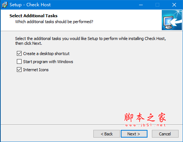Click the 'Start program with Windows' label text

click(x=48, y=62)
